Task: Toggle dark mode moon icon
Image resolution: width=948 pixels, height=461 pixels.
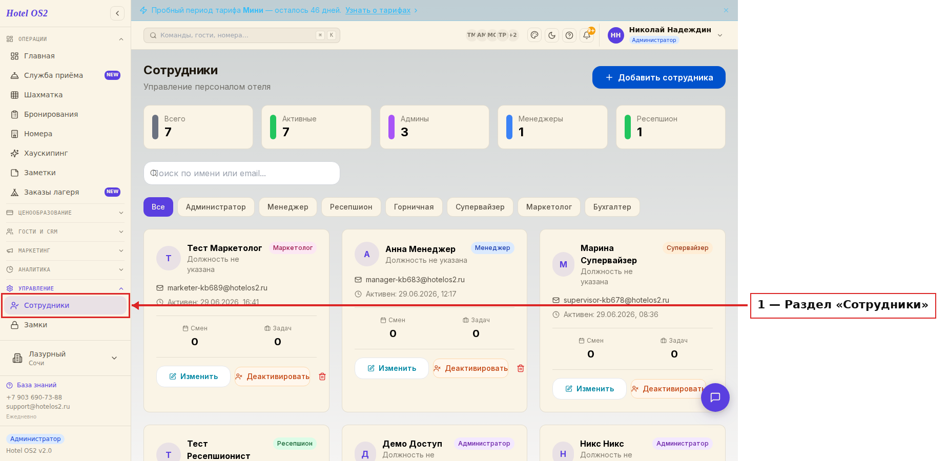Action: click(x=552, y=35)
